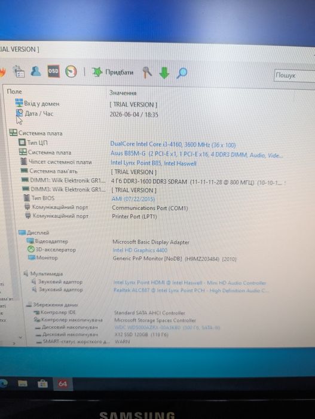Open Microsoft Store from taskbar

pyautogui.click(x=42, y=384)
